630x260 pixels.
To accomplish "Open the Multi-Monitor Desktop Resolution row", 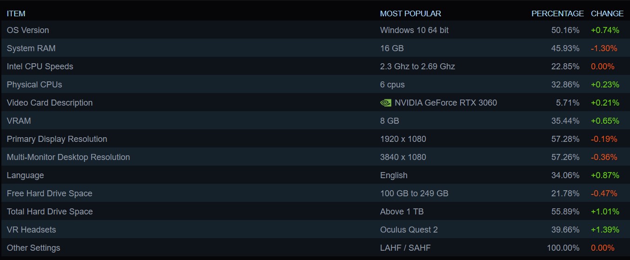I will [x=315, y=157].
